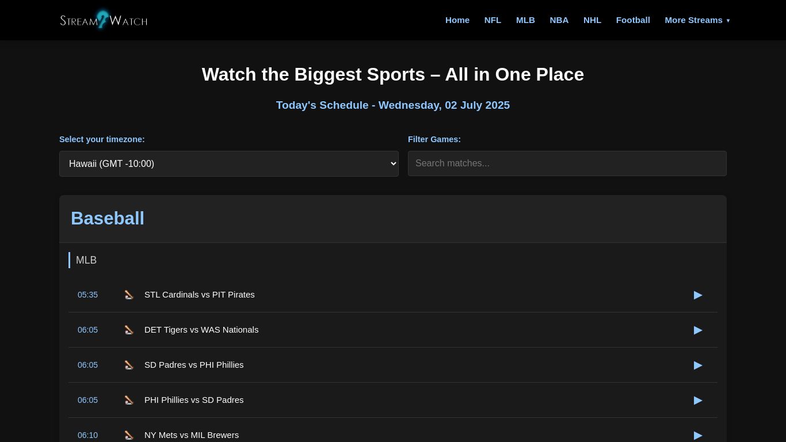Click the 06:10 start time

87,435
